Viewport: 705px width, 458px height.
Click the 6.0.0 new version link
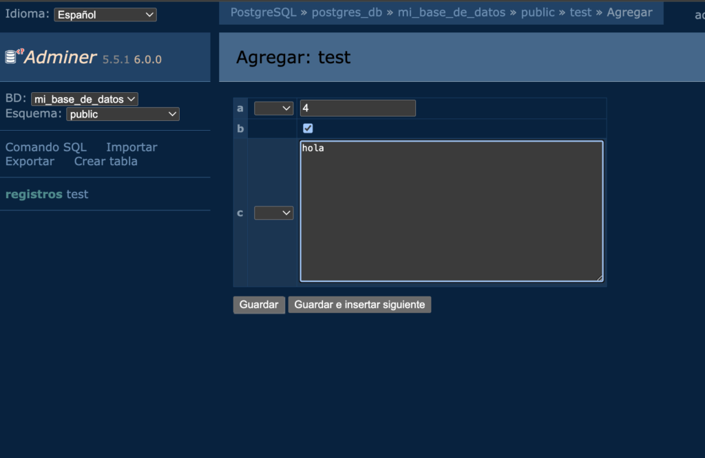pyautogui.click(x=148, y=59)
